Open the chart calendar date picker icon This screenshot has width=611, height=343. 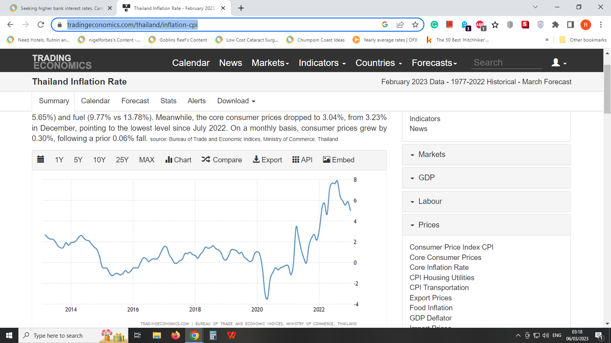(x=40, y=159)
